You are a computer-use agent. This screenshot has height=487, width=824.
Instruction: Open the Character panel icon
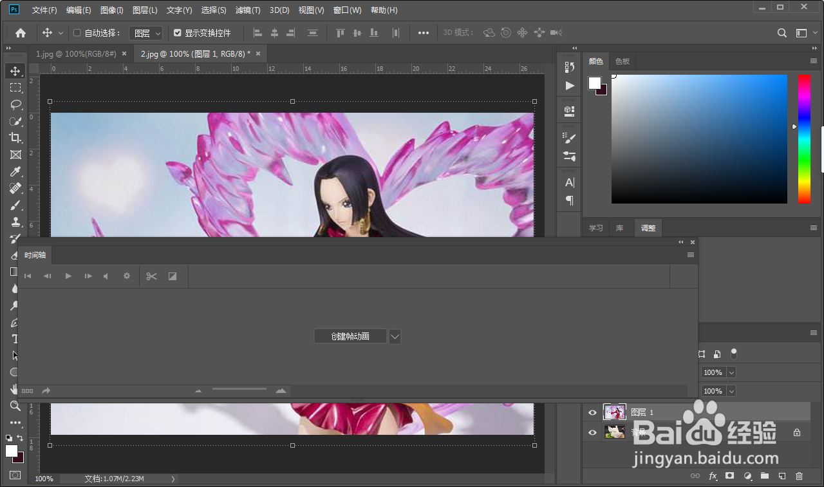(x=570, y=183)
